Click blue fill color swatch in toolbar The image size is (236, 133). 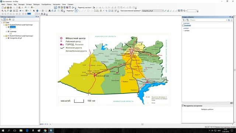pyautogui.click(x=29, y=14)
